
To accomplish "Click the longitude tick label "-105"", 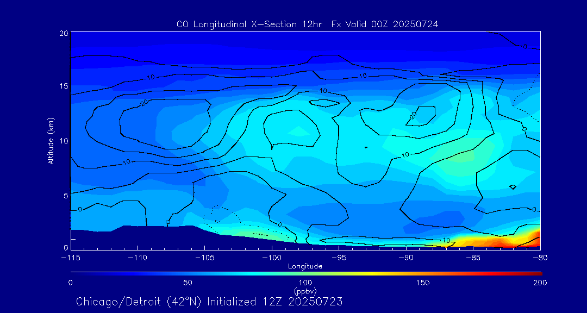I will coord(205,258).
